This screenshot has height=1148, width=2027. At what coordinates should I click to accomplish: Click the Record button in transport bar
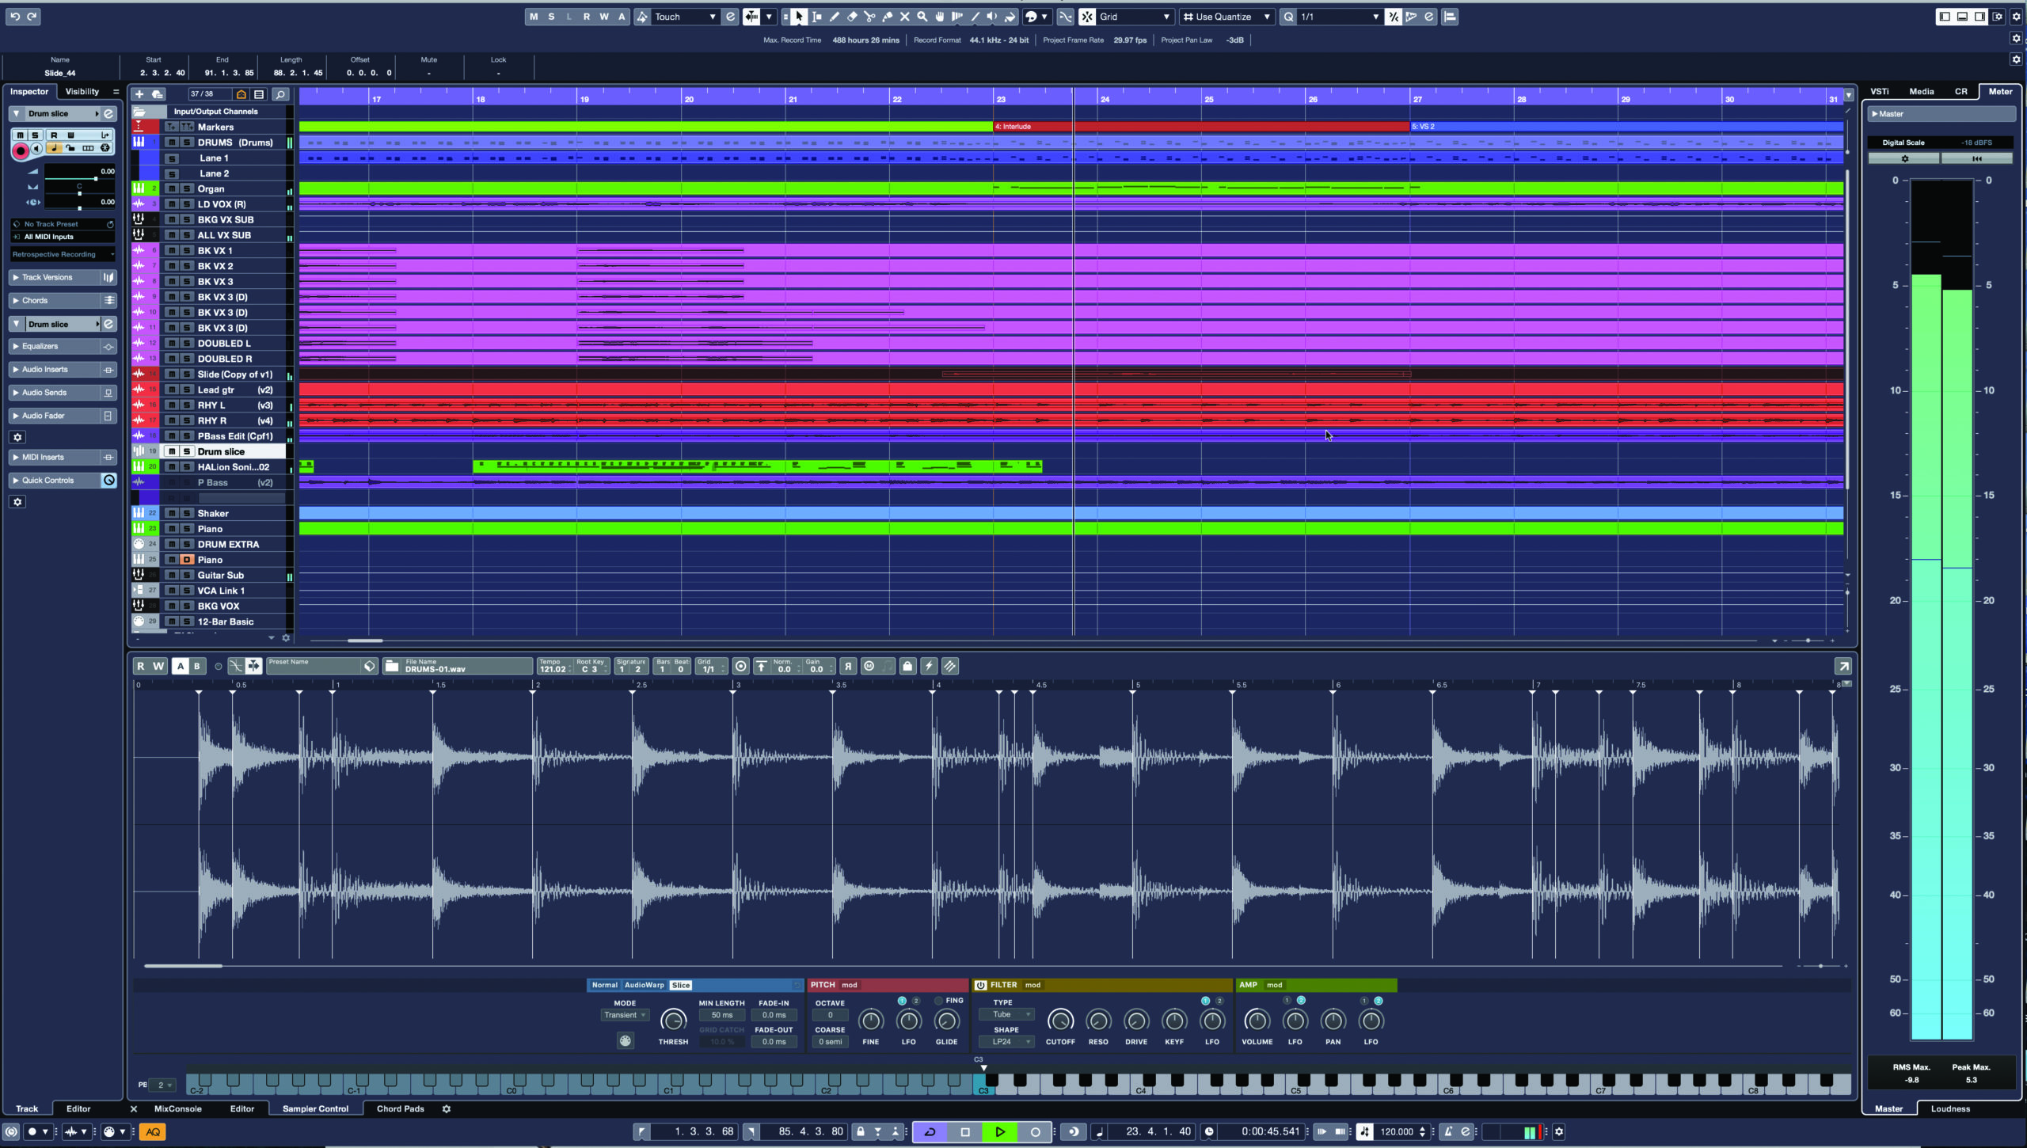tap(1034, 1131)
